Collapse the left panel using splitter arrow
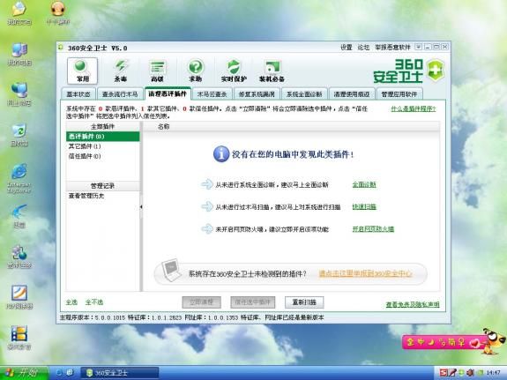The height and width of the screenshot is (380, 507). (141, 206)
